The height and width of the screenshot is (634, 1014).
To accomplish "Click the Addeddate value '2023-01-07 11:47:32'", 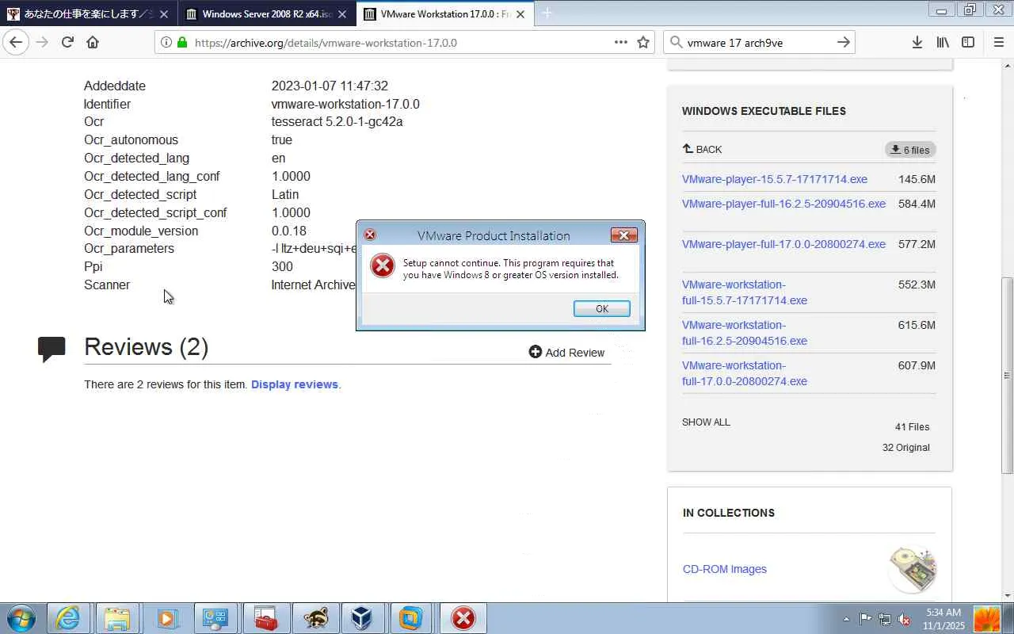I will (x=330, y=86).
